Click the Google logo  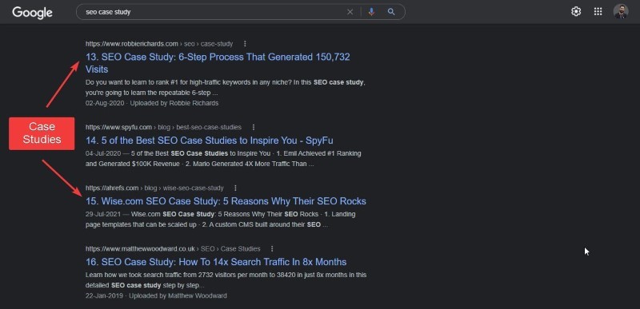[x=32, y=13]
